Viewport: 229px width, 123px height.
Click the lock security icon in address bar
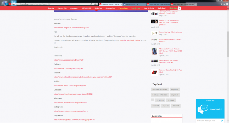pos(95,4)
